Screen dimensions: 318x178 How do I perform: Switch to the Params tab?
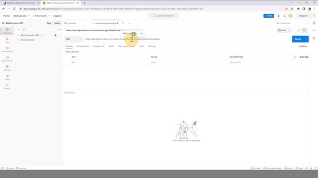pyautogui.click(x=69, y=46)
